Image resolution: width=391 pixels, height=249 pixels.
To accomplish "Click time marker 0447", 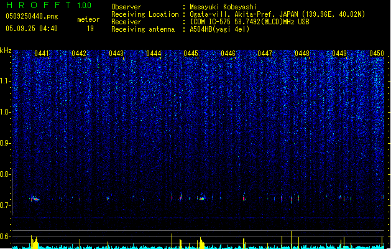I will click(265, 54).
